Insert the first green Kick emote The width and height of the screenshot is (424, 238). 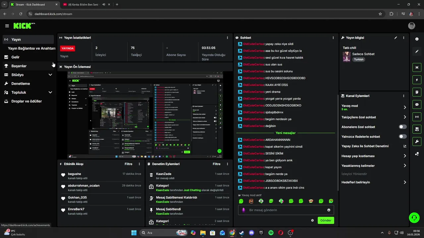click(x=241, y=201)
